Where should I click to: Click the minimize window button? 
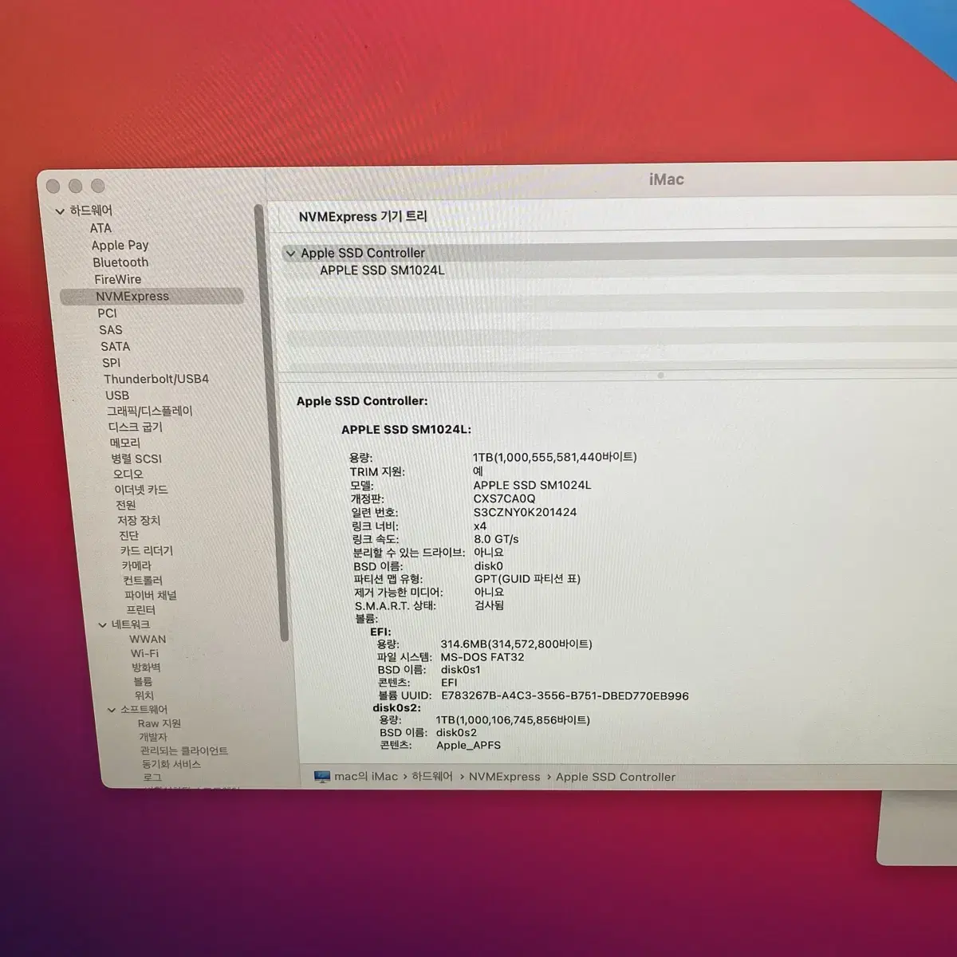(76, 187)
